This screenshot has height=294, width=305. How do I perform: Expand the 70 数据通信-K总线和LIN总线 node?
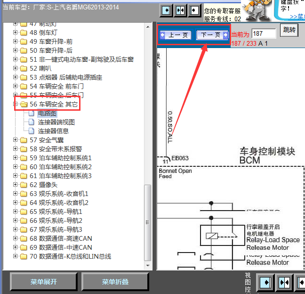(15, 256)
